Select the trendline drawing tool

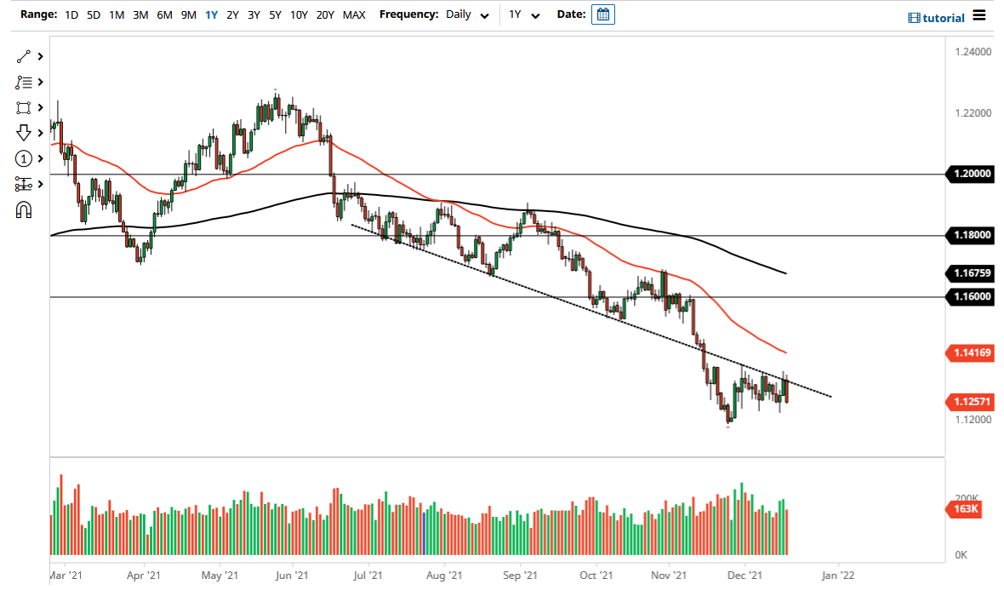[24, 56]
